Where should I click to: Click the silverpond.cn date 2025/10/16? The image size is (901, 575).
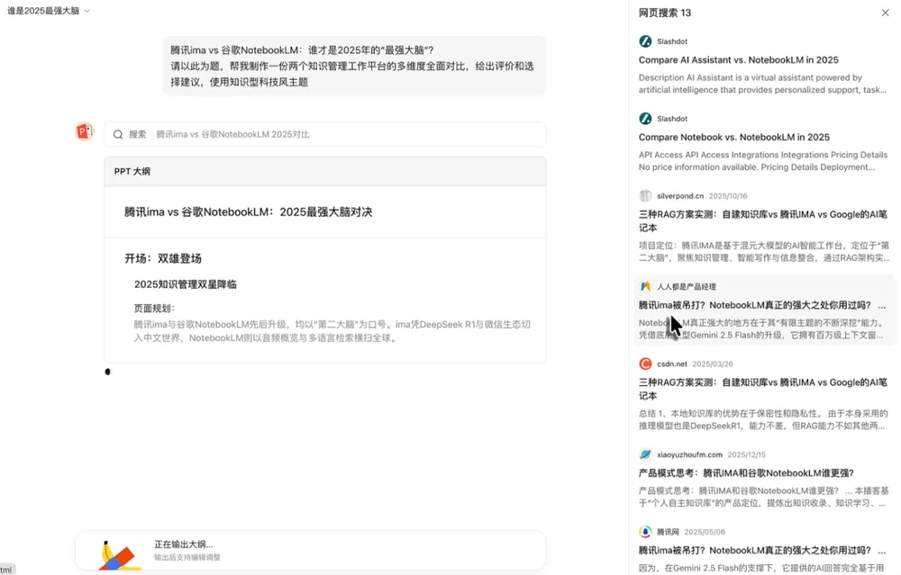tap(727, 195)
